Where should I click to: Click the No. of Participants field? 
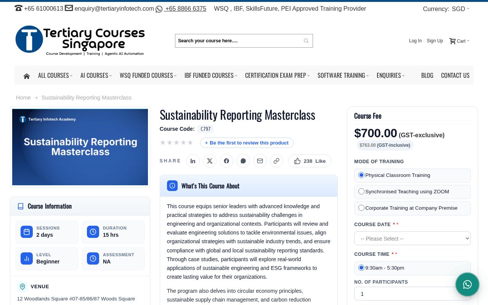pos(413,294)
